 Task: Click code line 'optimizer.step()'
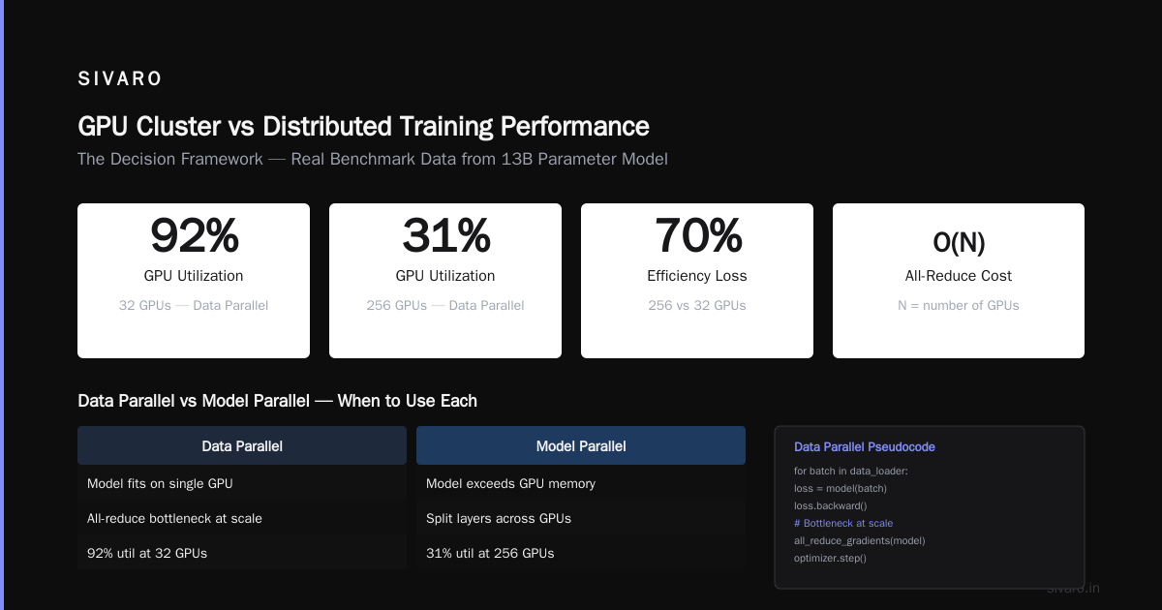coord(831,558)
